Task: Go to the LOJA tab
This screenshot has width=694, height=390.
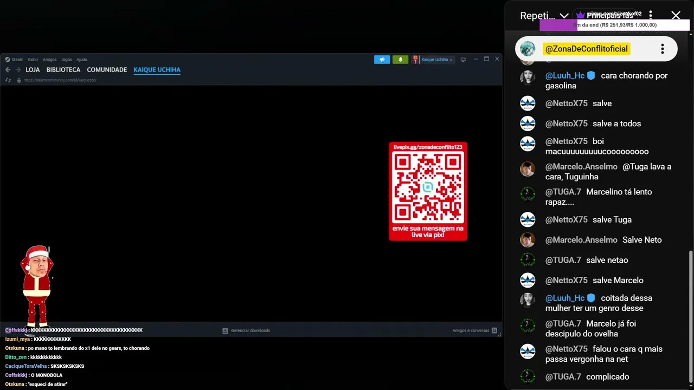Action: [33, 70]
